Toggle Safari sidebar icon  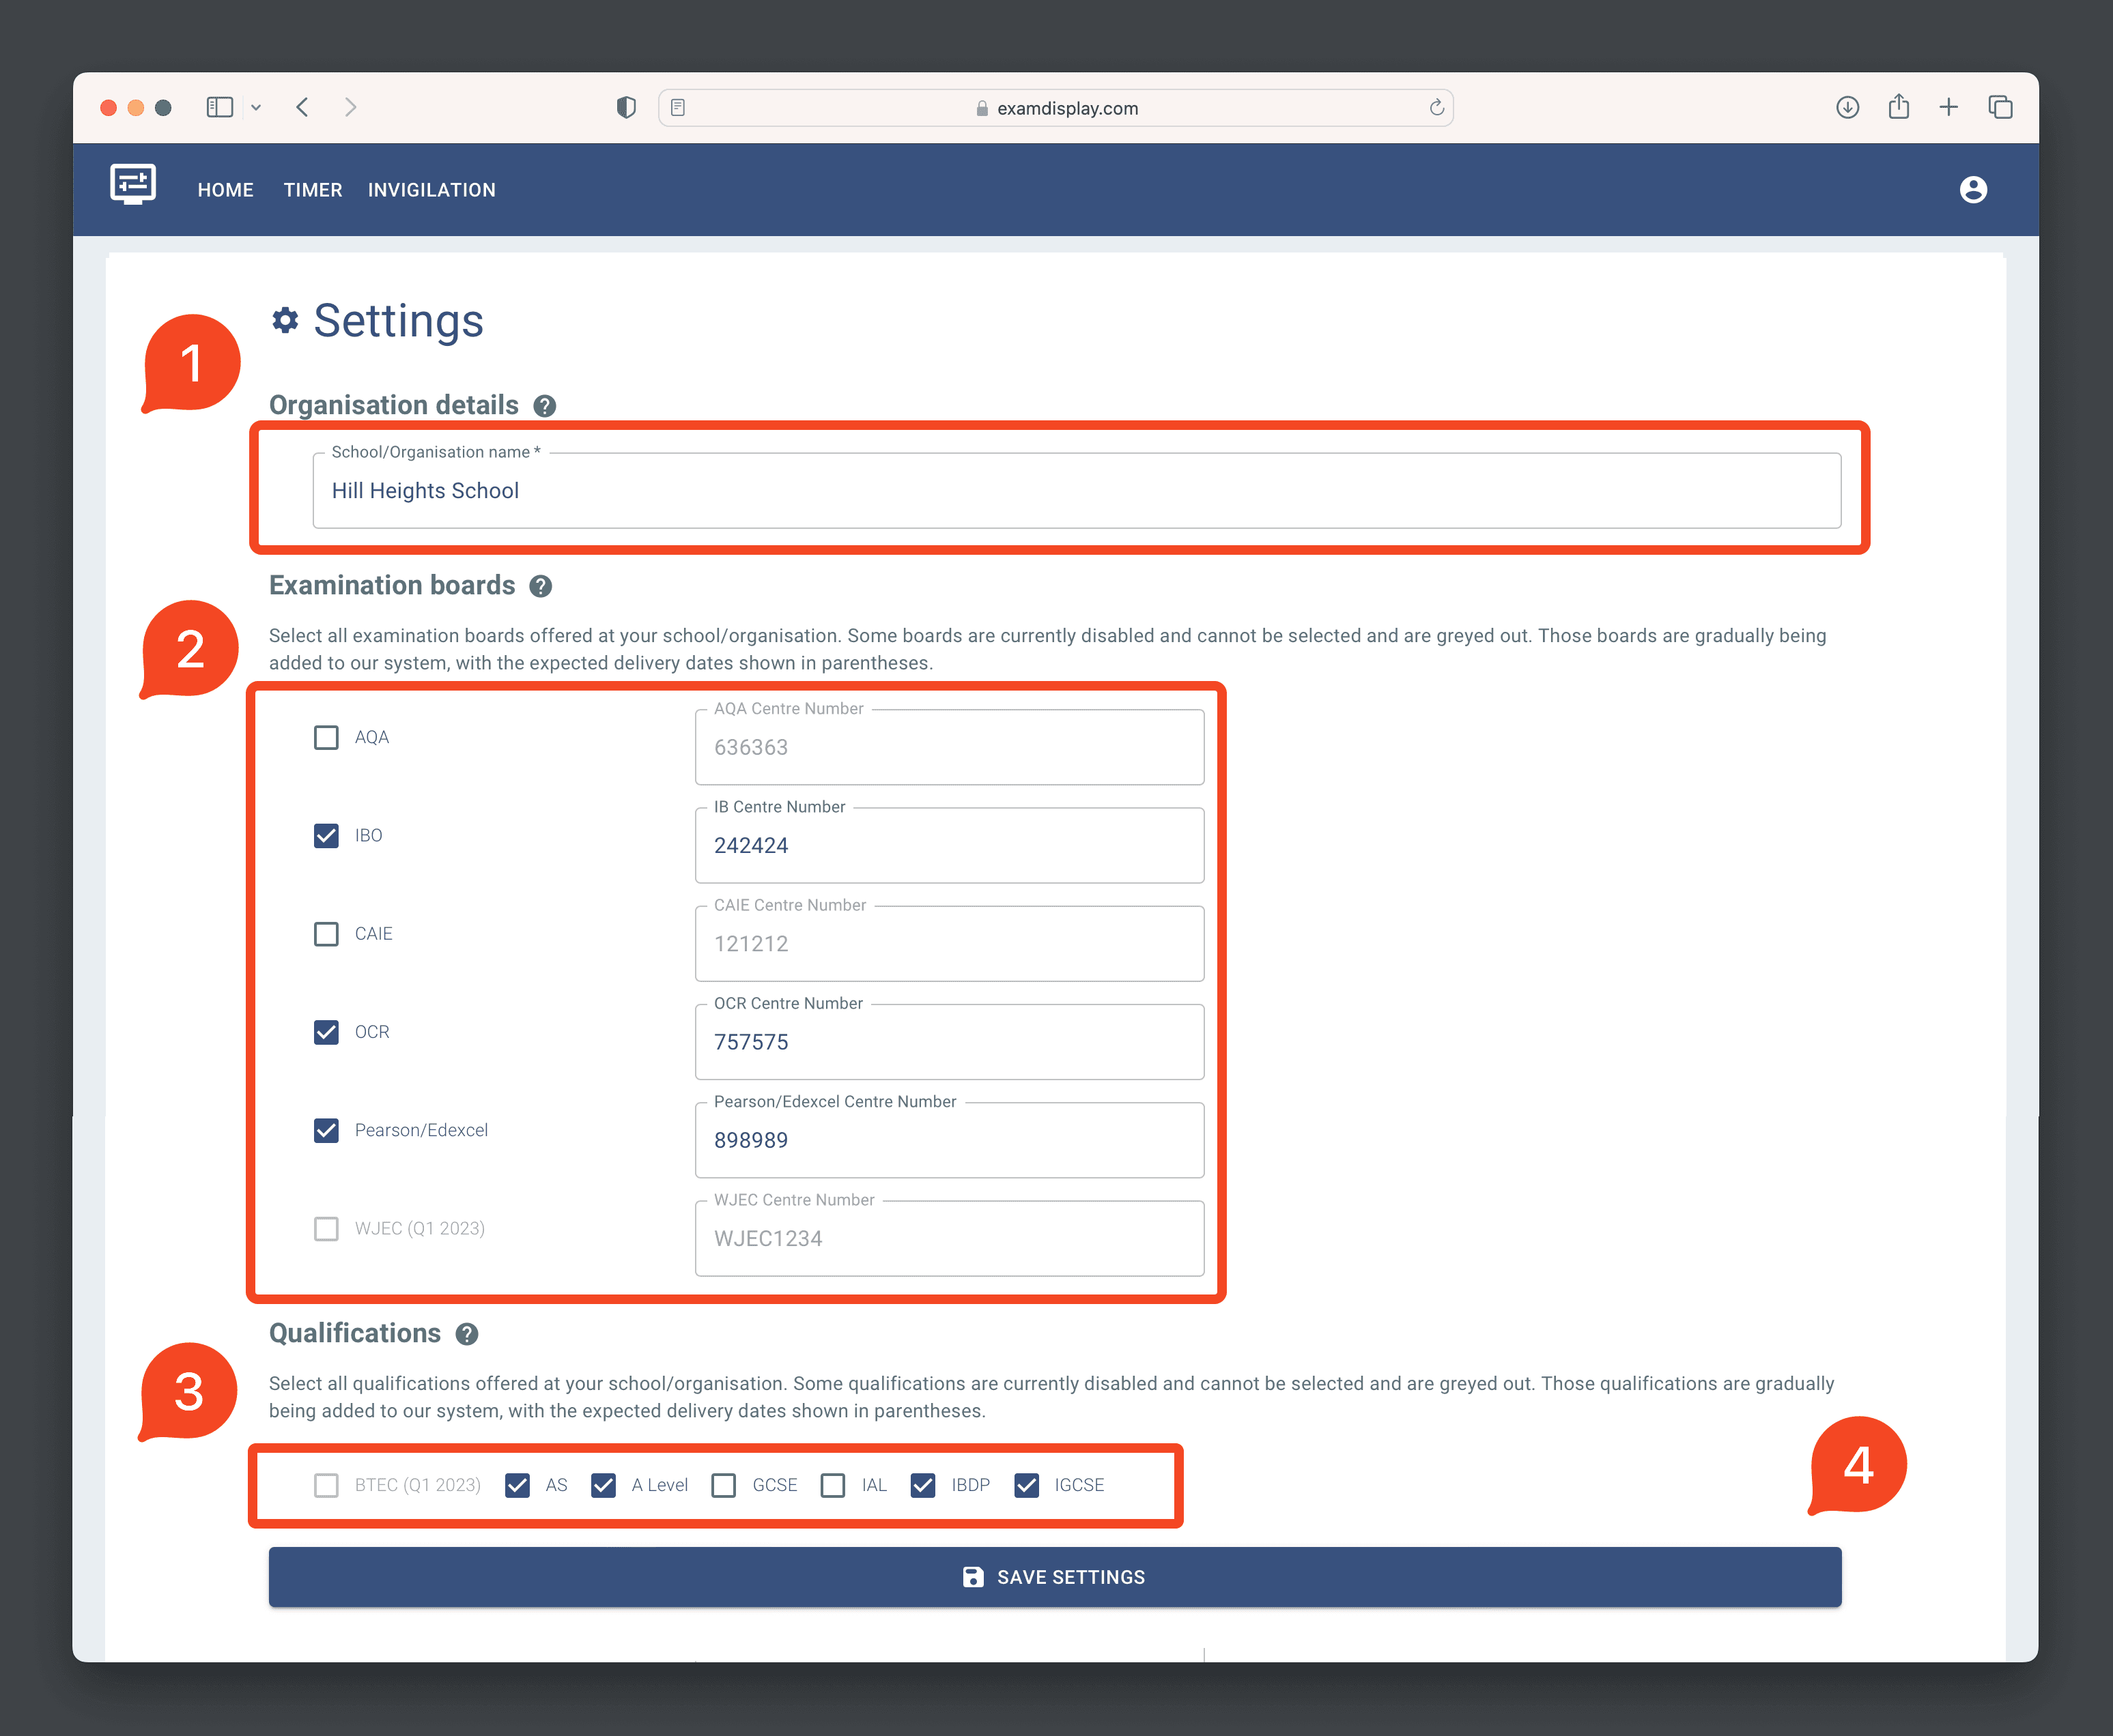tap(220, 107)
